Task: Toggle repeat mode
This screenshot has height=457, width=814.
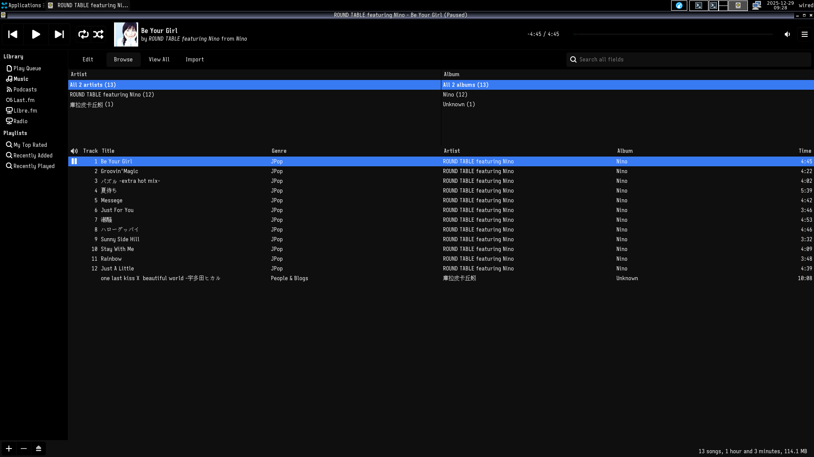Action: [x=84, y=34]
